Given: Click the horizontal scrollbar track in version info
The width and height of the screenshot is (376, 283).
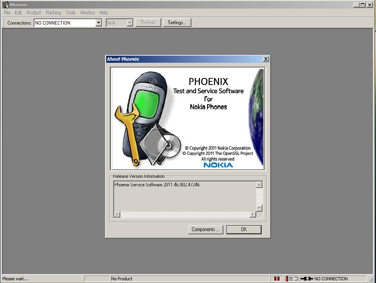Looking at the screenshot, I should point(185,214).
